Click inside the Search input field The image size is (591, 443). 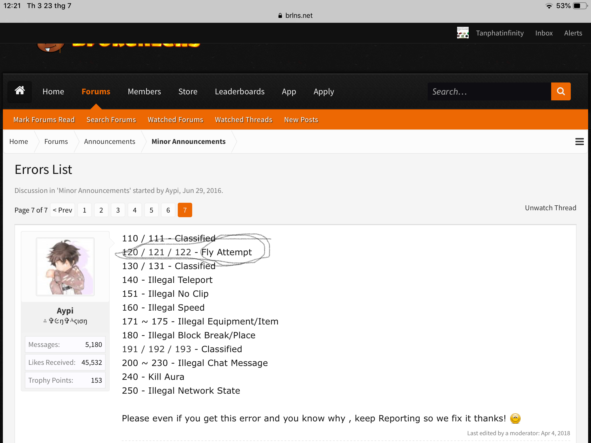tap(489, 91)
